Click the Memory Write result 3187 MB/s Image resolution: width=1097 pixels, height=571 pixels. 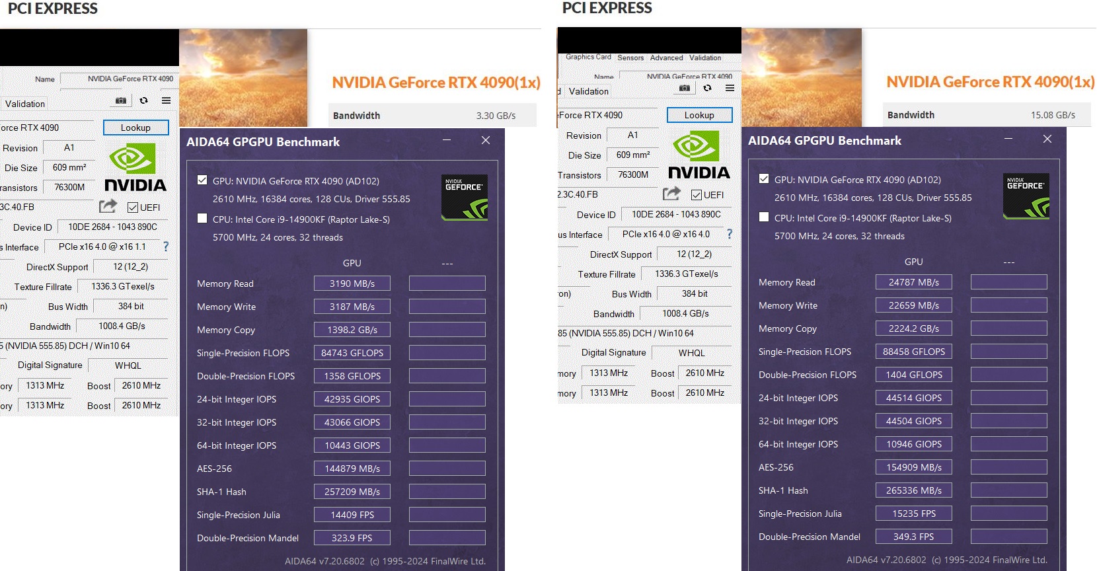coord(352,307)
